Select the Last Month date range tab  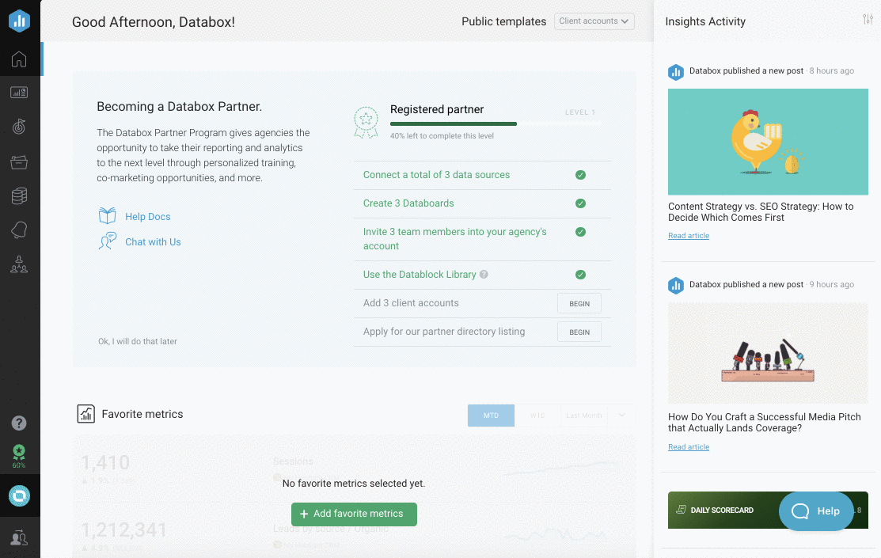[x=584, y=416]
